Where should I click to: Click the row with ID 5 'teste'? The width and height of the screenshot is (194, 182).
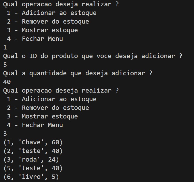[x=33, y=168]
